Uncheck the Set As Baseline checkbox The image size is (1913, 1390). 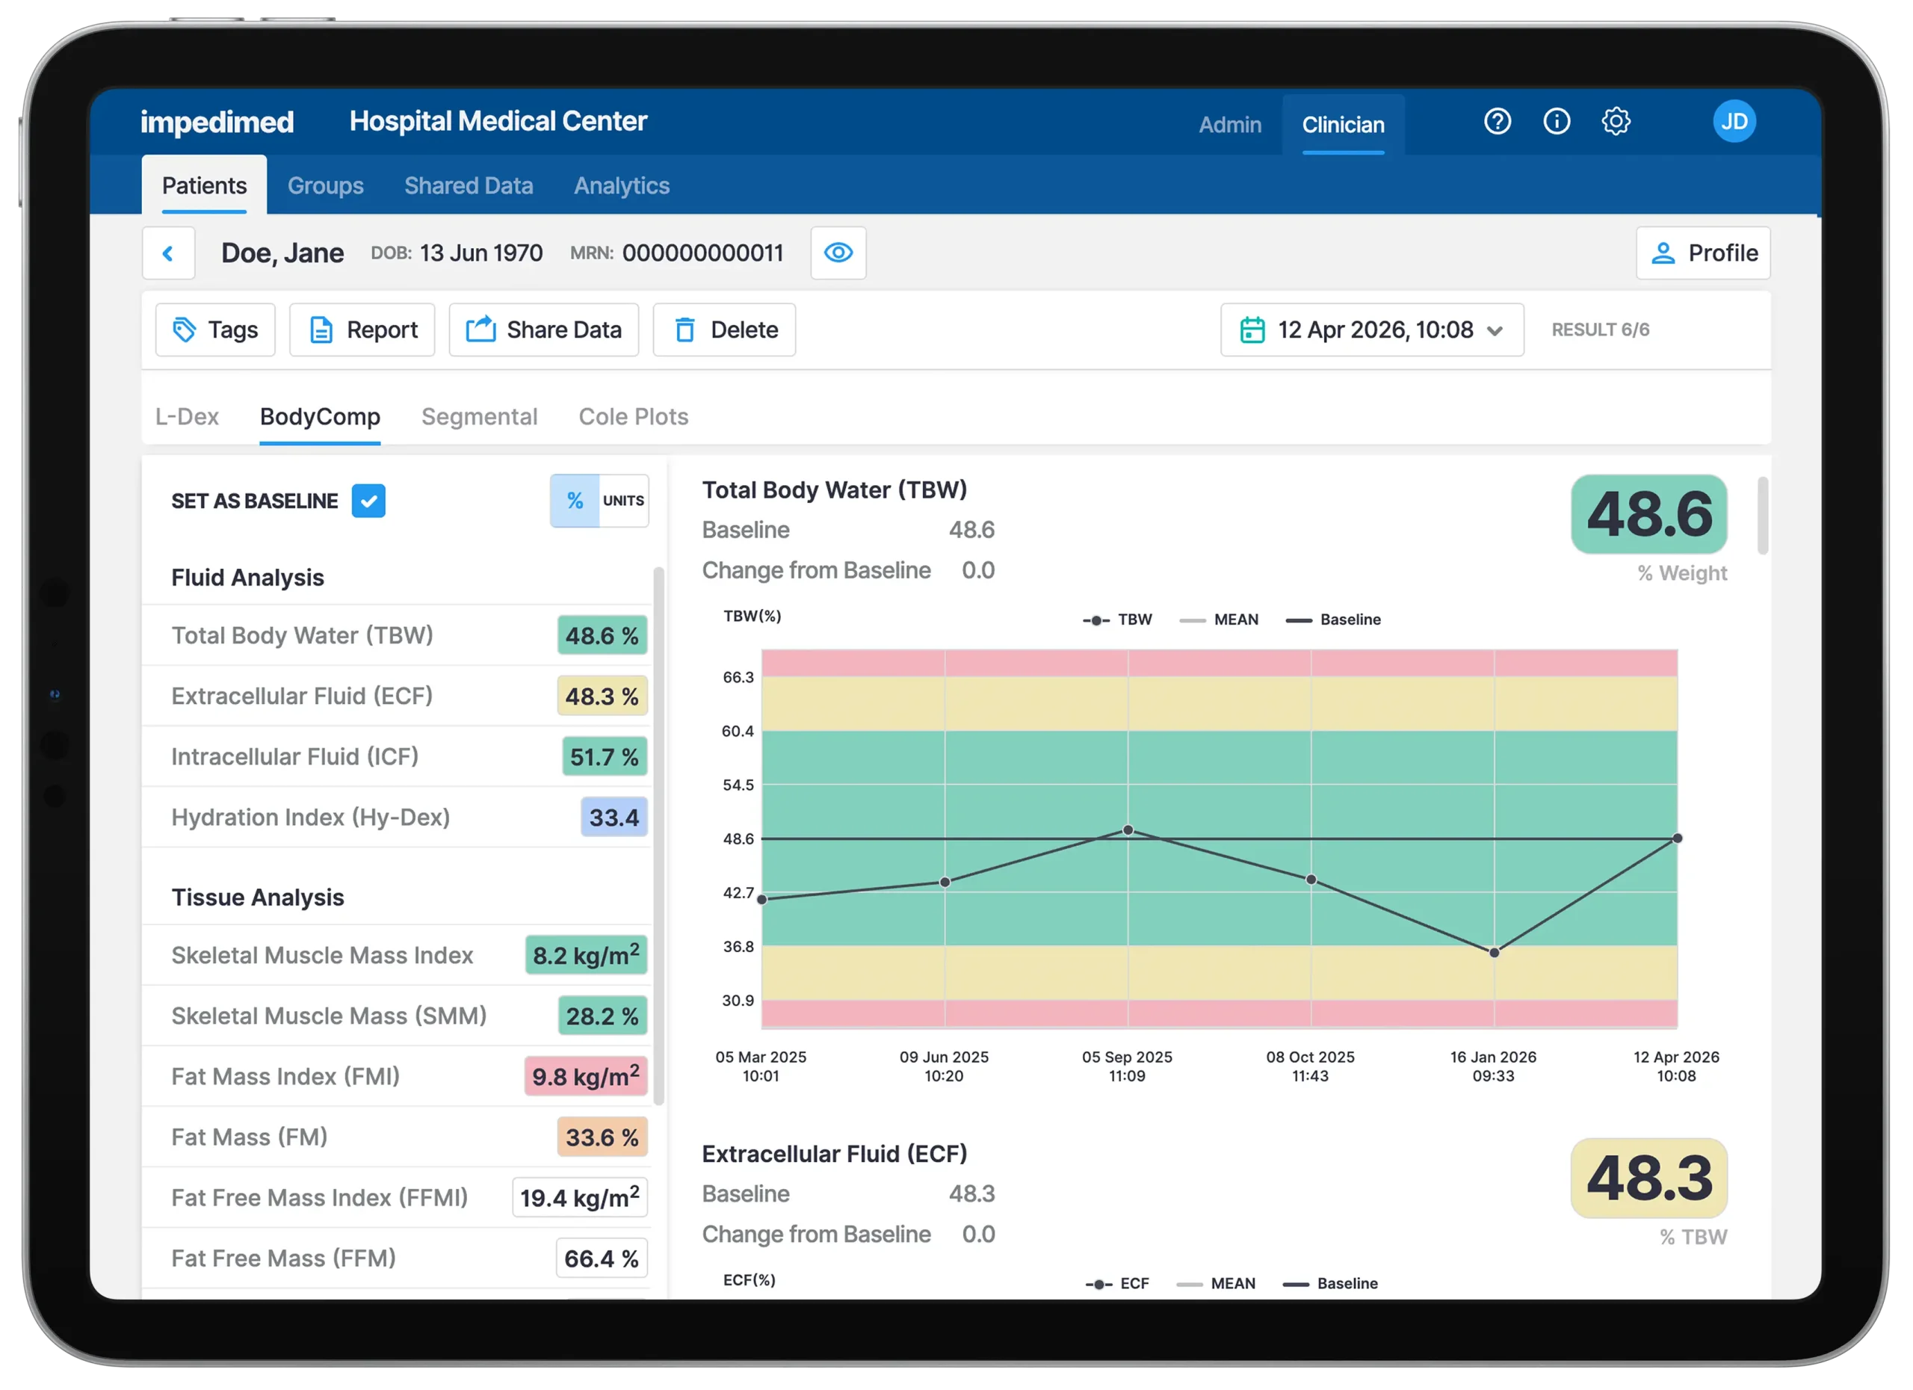click(368, 501)
